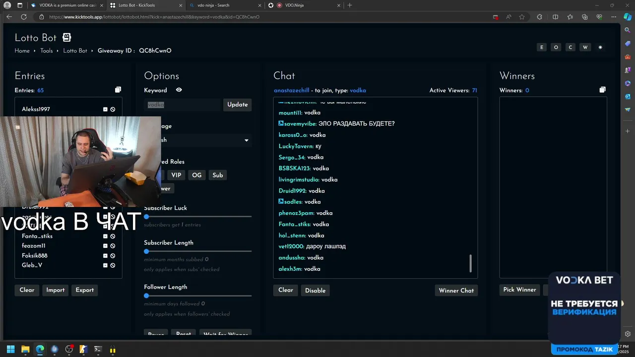This screenshot has width=635, height=357.
Task: Remove feazom11 entry with the minus icon
Action: tap(105, 246)
